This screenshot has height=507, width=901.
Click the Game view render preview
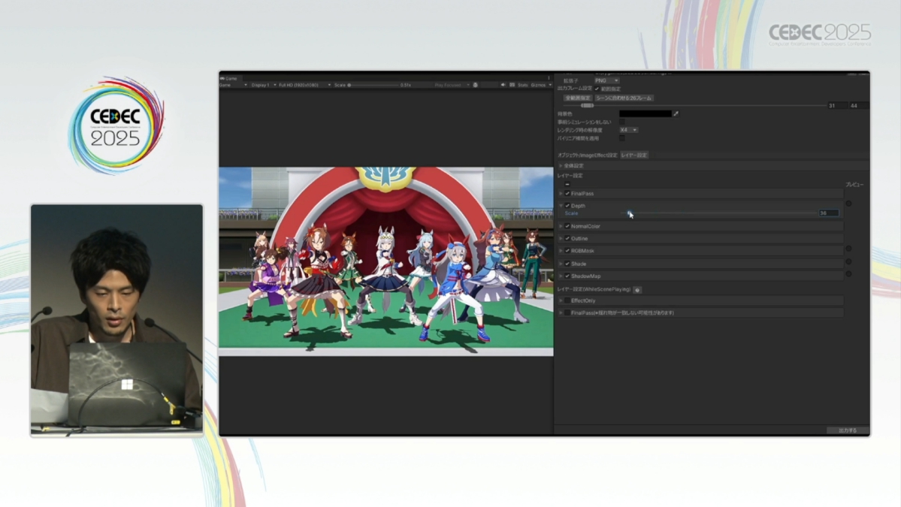coord(385,261)
